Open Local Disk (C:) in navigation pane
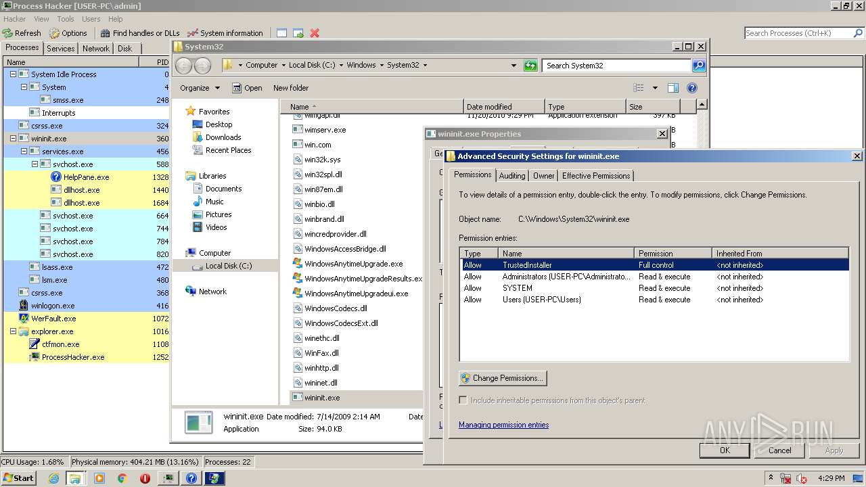Screen dimensions: 866x487 (229, 266)
